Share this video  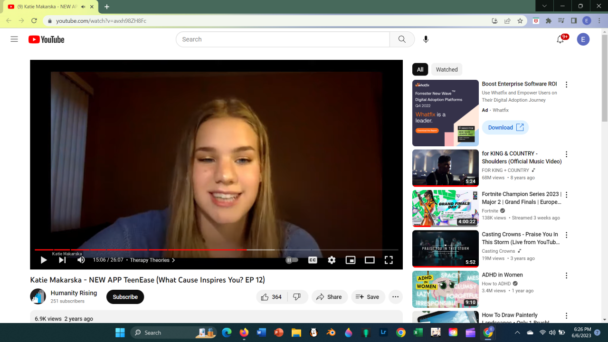click(329, 297)
